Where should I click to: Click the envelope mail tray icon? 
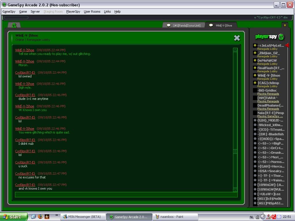pyautogui.click(x=279, y=217)
